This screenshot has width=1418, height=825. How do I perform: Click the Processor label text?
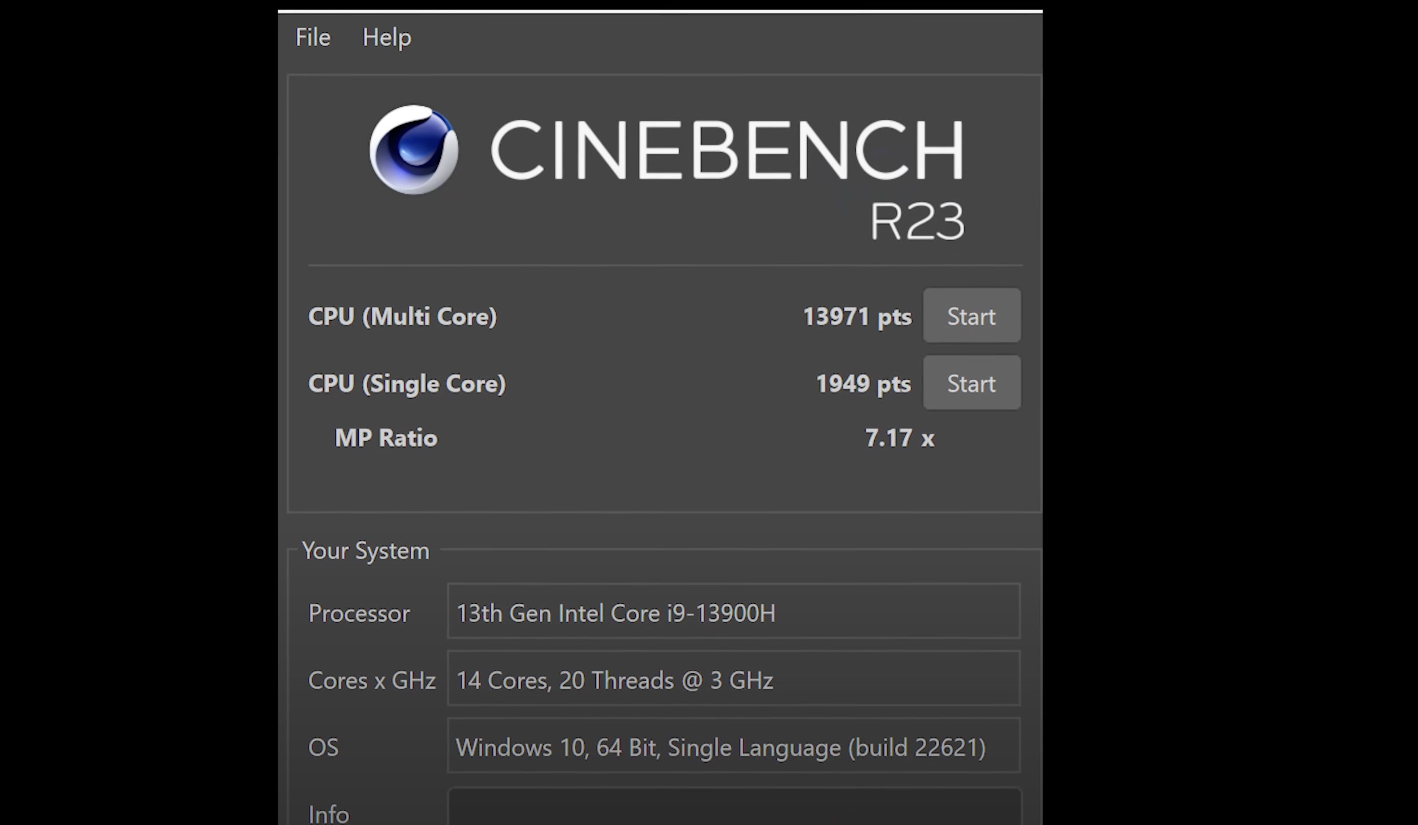point(359,613)
